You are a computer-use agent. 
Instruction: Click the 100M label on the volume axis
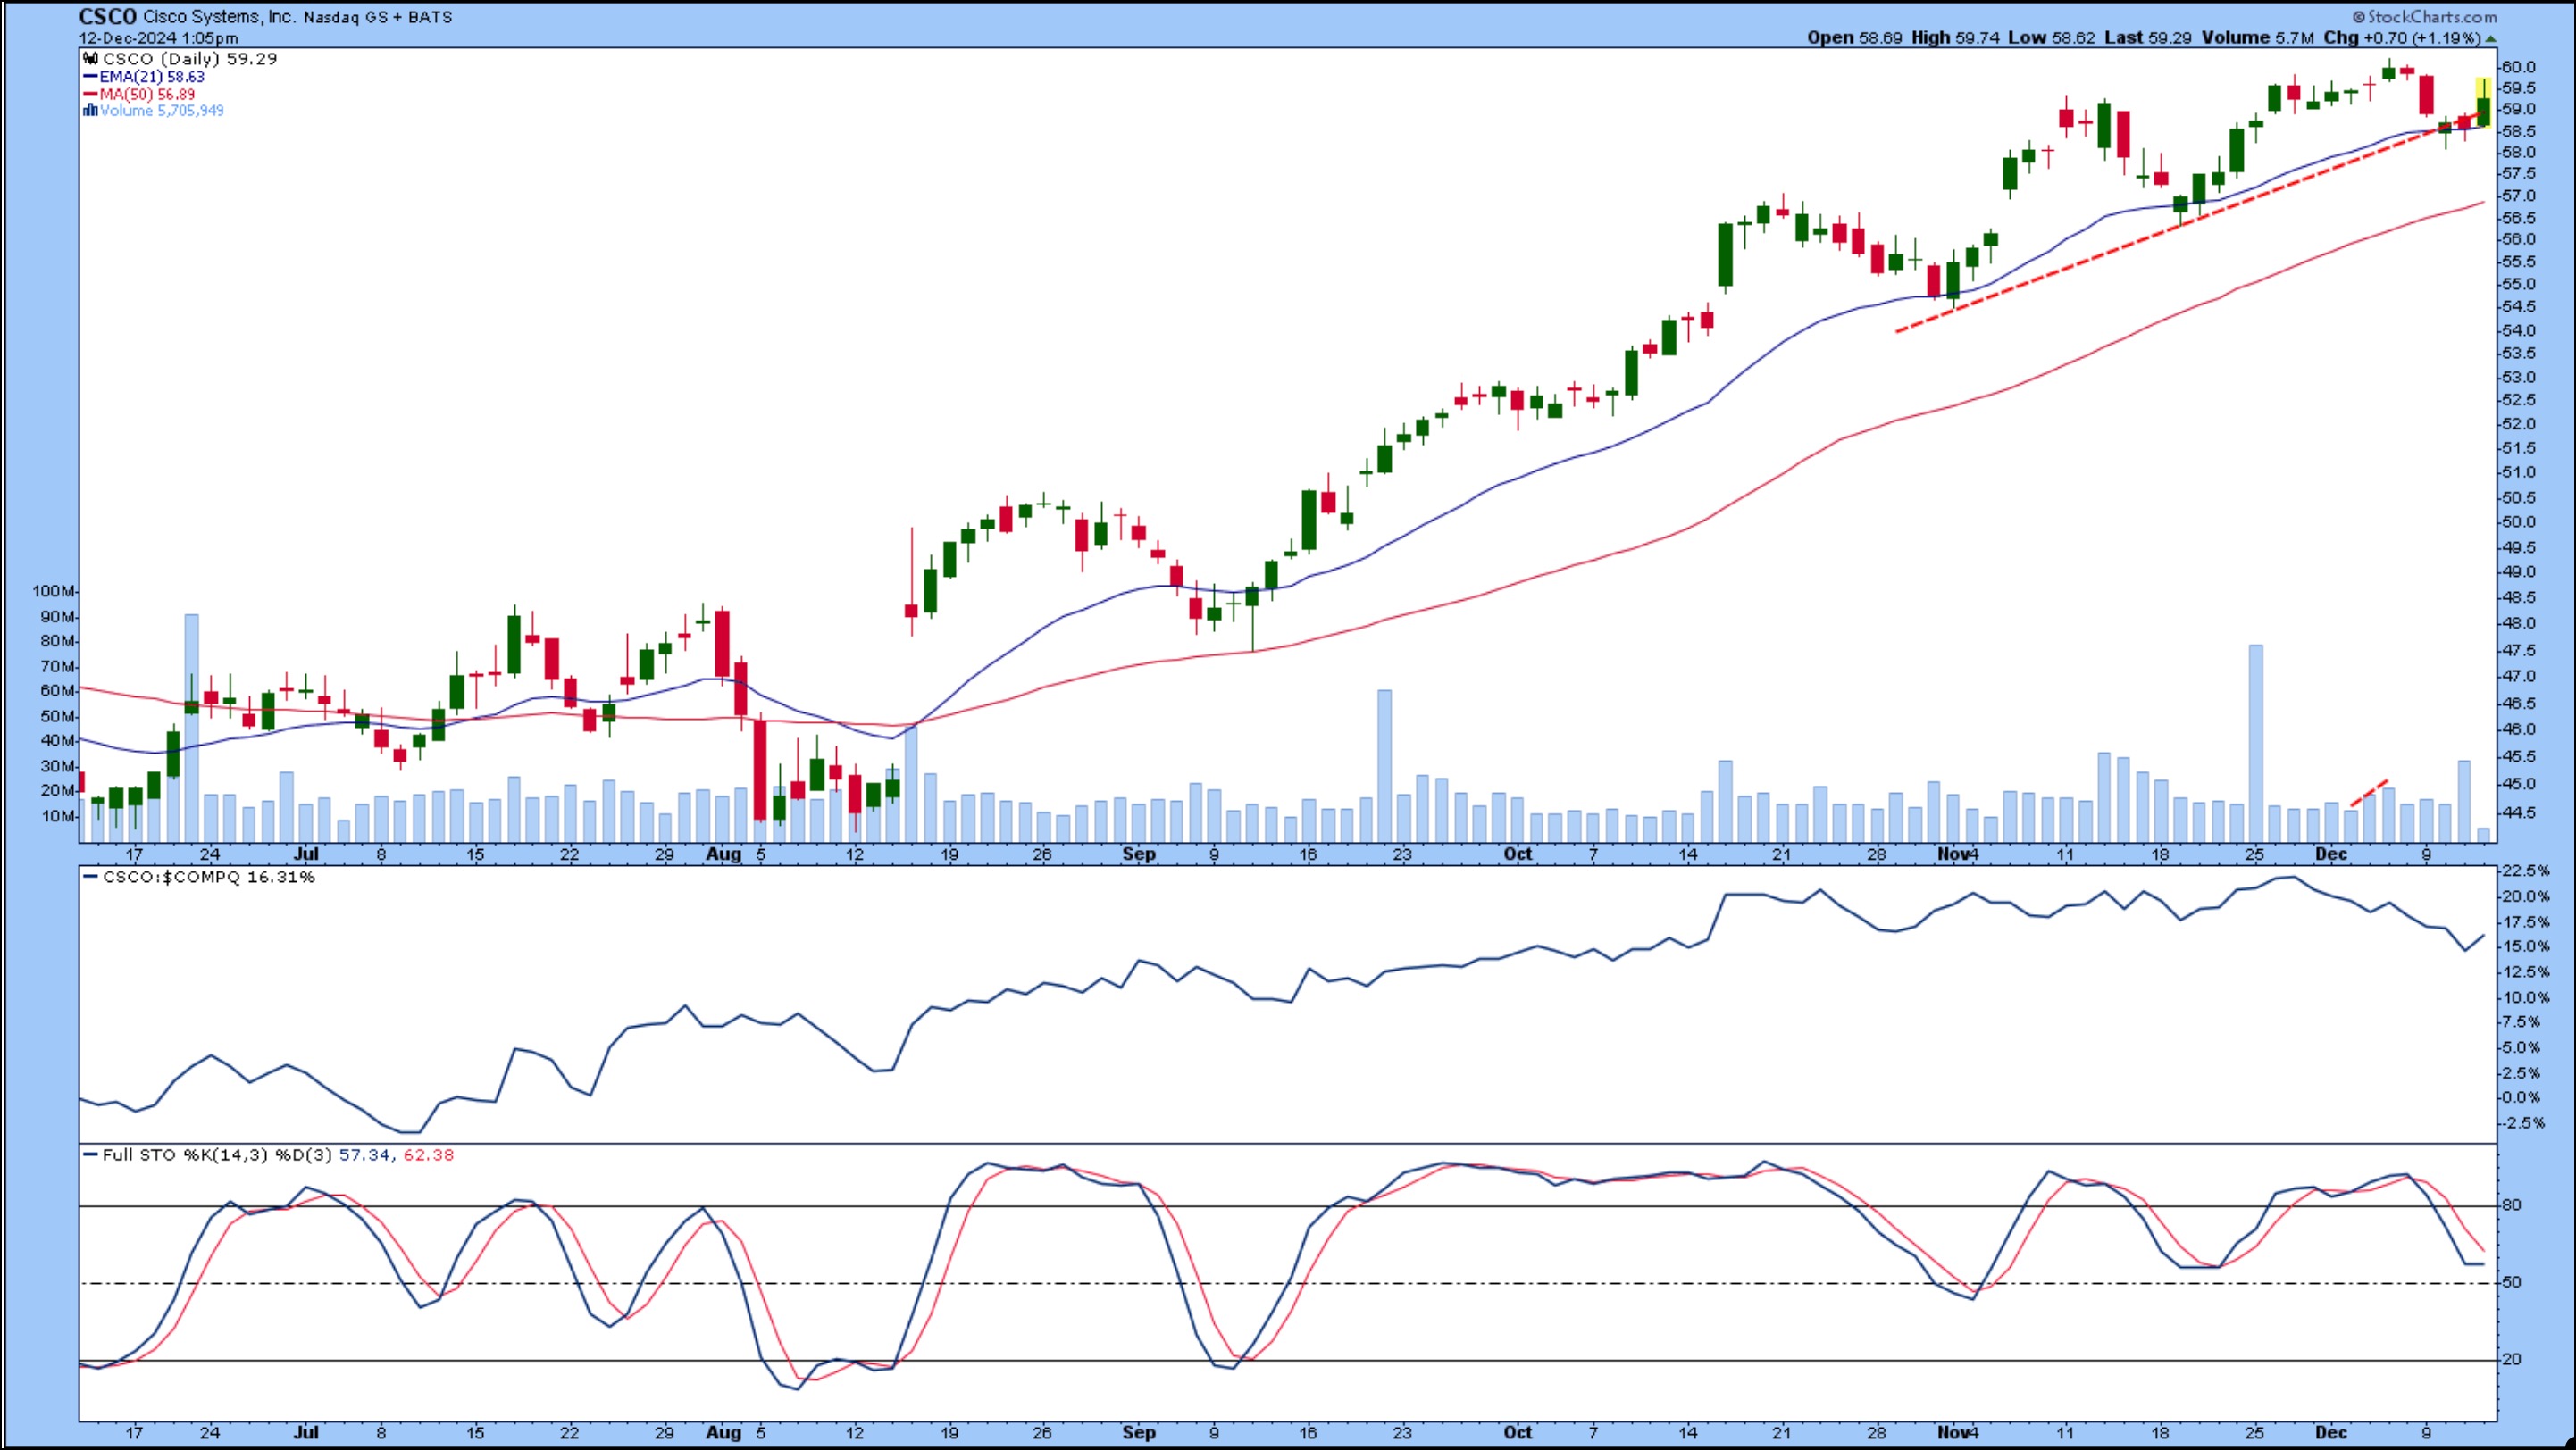pos(53,590)
